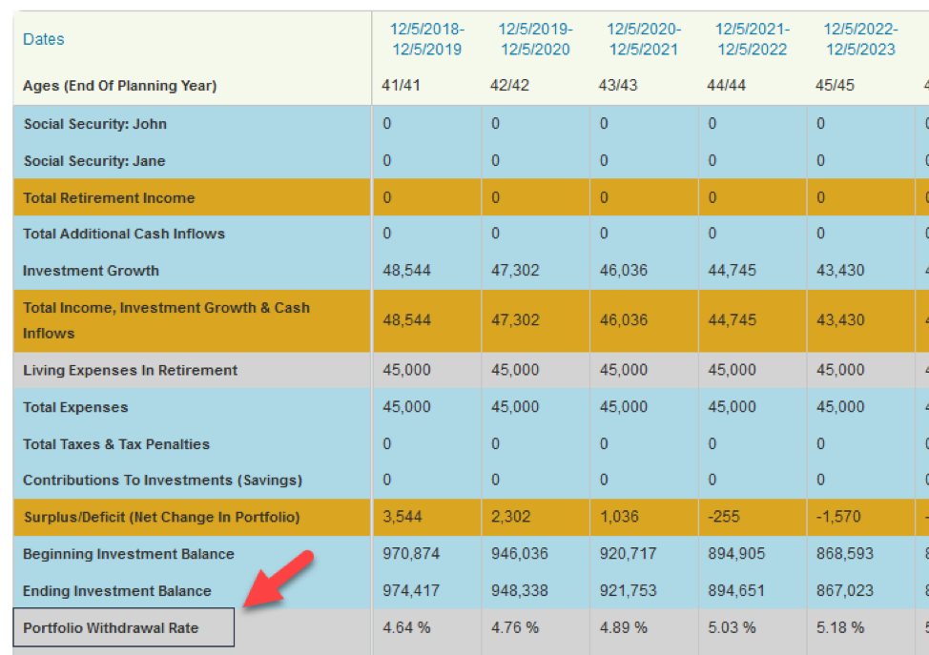
Task: Click the Investment Growth row label
Action: (91, 271)
